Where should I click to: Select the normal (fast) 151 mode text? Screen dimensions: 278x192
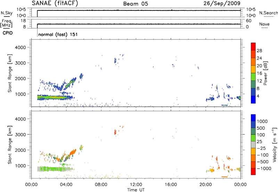click(x=58, y=34)
